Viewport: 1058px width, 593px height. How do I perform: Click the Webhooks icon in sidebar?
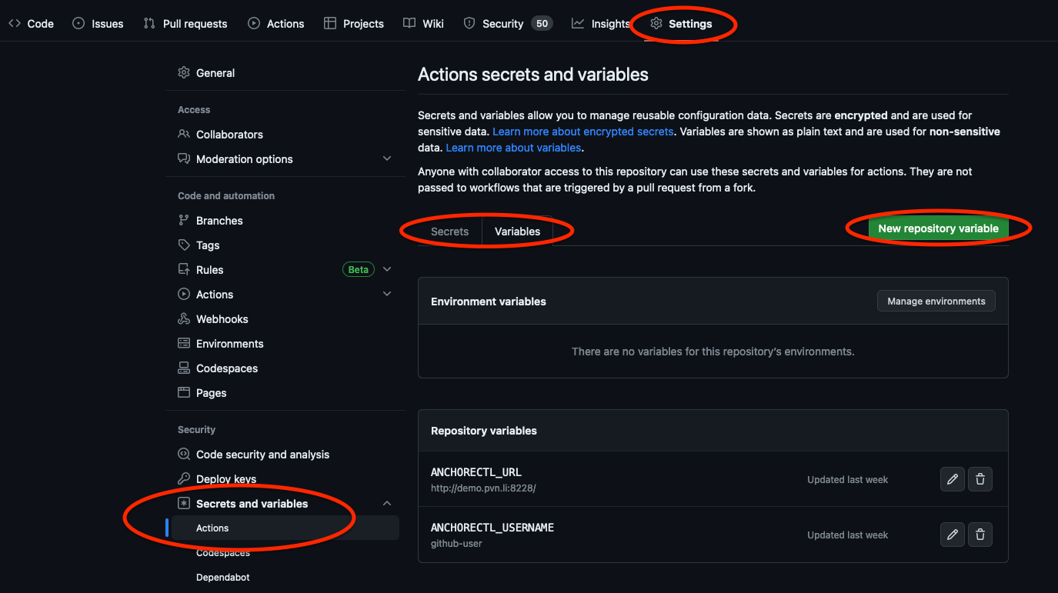(x=184, y=319)
